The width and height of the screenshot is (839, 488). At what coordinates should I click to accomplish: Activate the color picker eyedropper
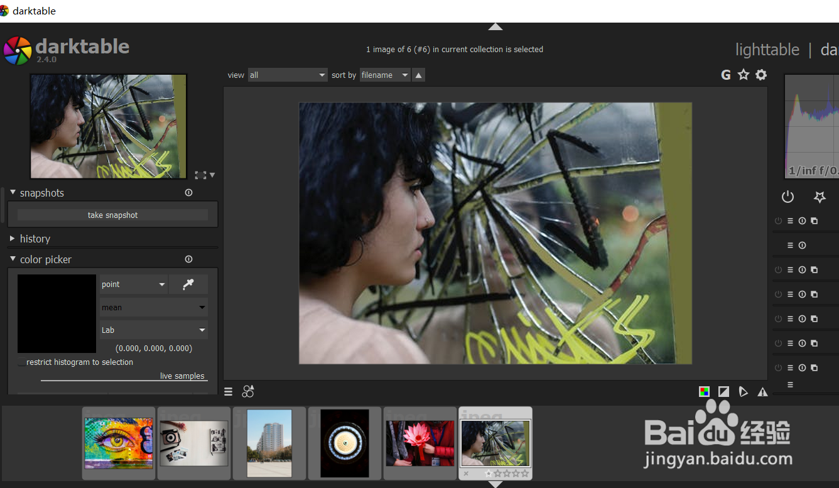[188, 285]
